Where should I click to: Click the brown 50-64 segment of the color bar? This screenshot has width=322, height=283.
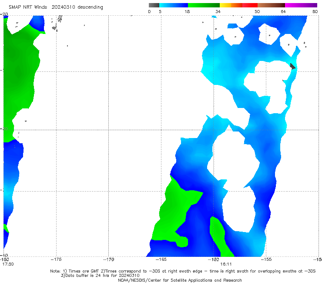(271, 5)
